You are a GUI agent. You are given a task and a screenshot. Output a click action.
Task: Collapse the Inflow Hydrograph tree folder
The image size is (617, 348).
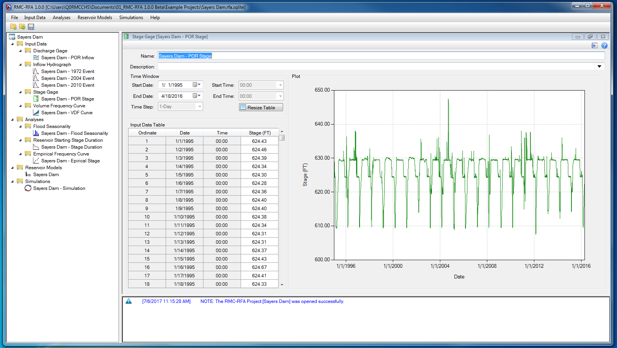(20, 65)
